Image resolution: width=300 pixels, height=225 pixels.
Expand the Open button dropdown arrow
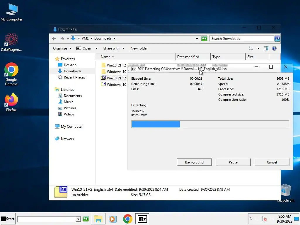tap(96, 48)
